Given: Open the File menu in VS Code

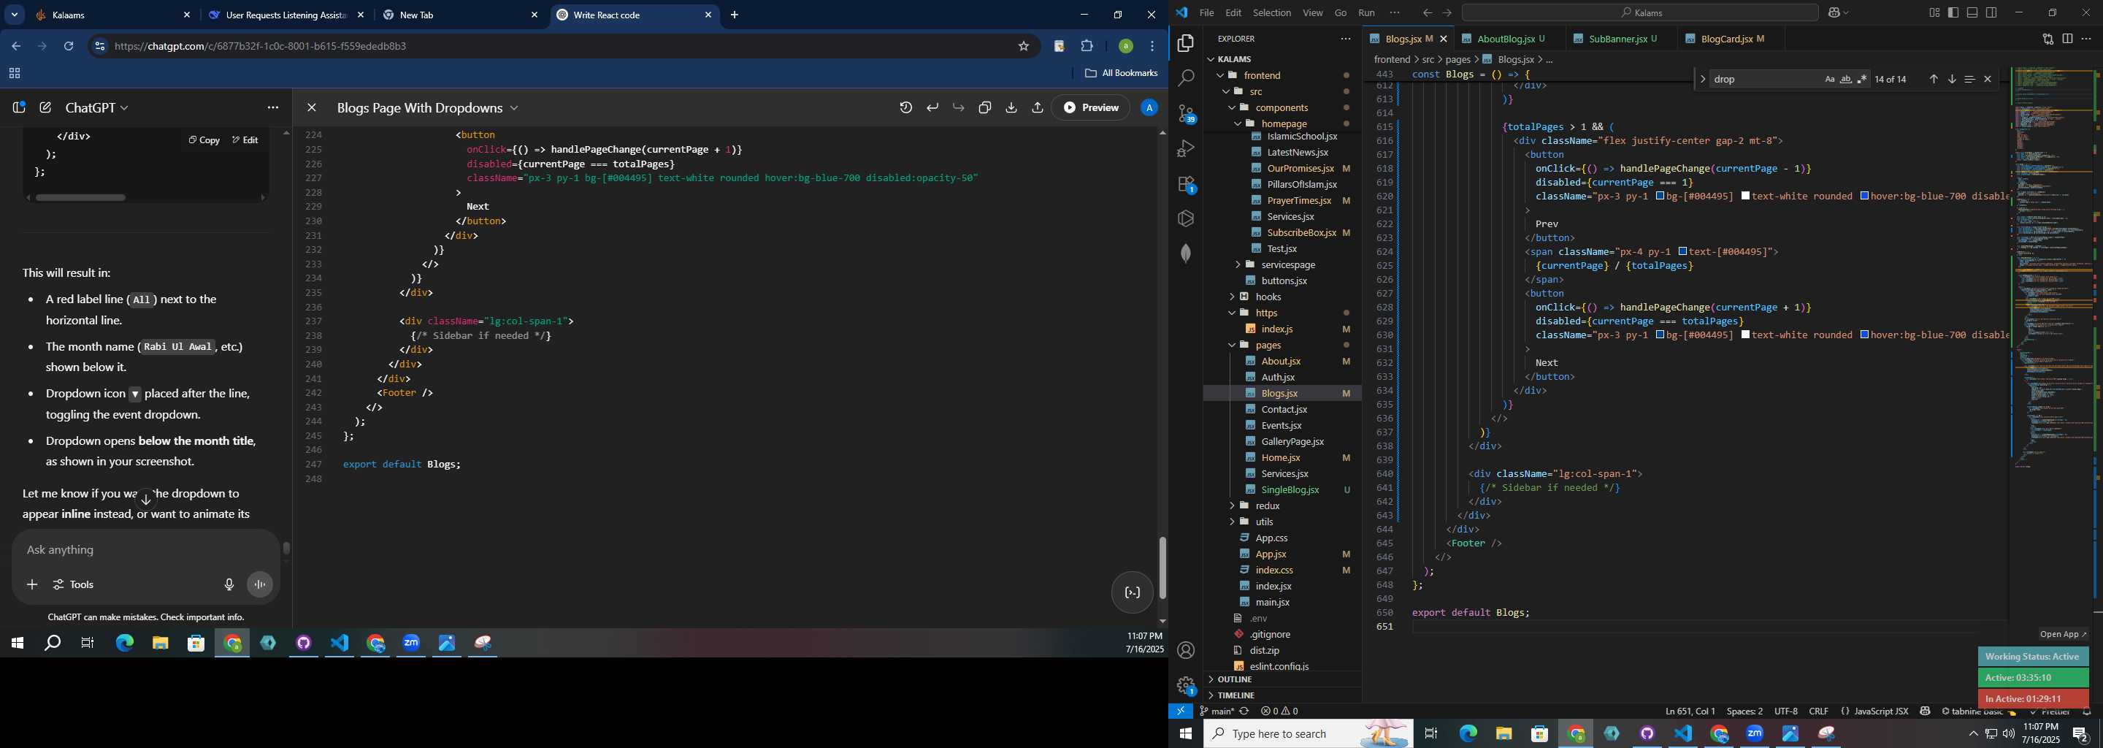Looking at the screenshot, I should 1206,13.
